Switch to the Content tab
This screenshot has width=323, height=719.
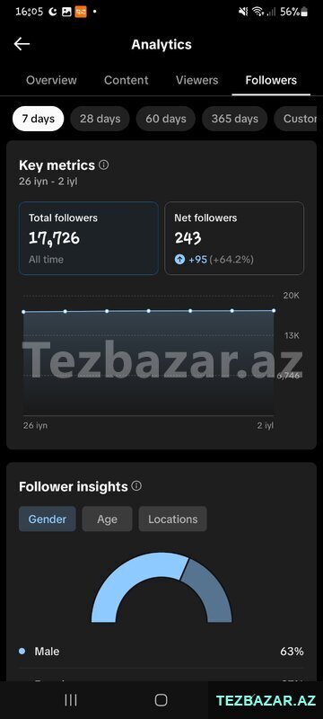tap(127, 80)
